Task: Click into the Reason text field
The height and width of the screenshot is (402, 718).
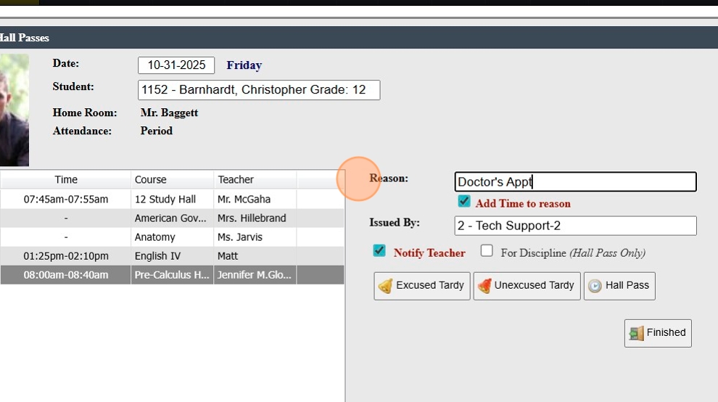Action: [x=575, y=182]
